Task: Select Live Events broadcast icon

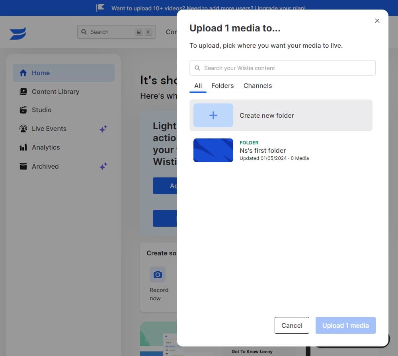Action: coord(23,128)
